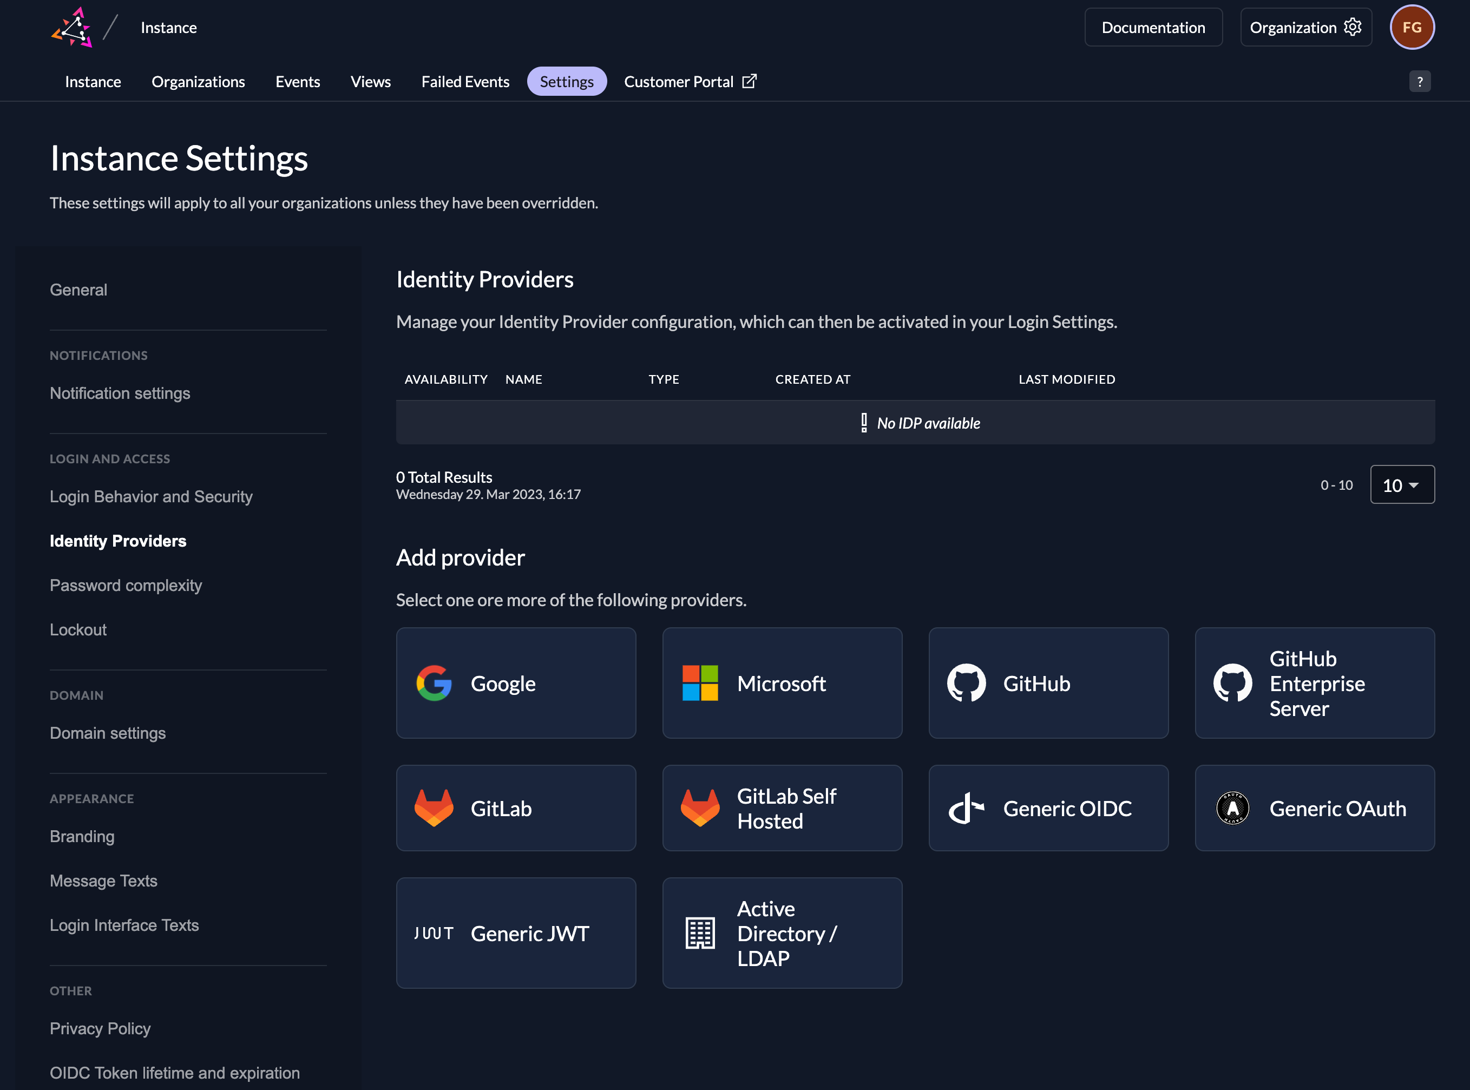Select the Microsoft identity provider icon
Viewport: 1470px width, 1090px height.
(699, 682)
